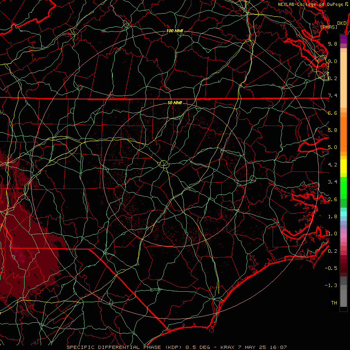Viewport: 350px width, 350px height.
Task: Click the 100 NMI range ring label
Action: [175, 31]
